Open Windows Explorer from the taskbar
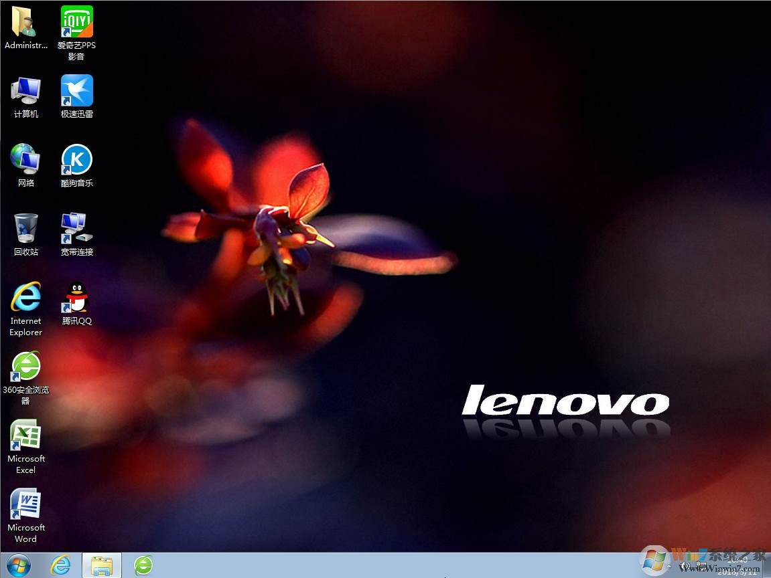771x578 pixels. [x=102, y=565]
